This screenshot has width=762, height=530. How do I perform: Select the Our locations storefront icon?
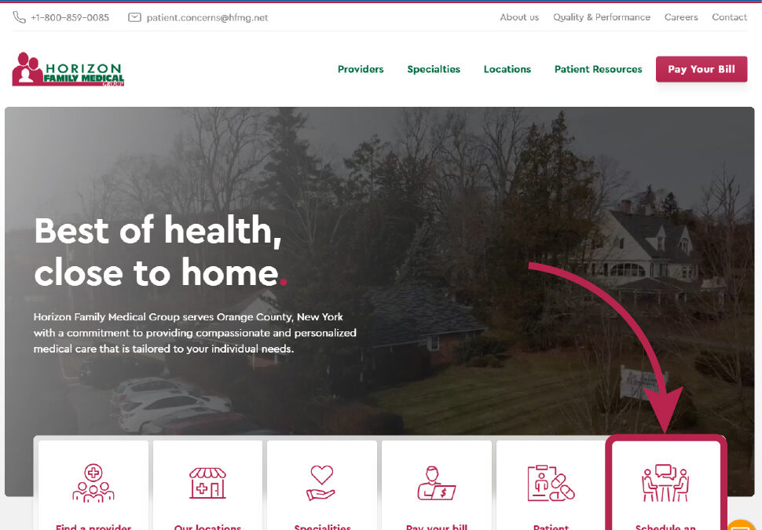click(207, 483)
